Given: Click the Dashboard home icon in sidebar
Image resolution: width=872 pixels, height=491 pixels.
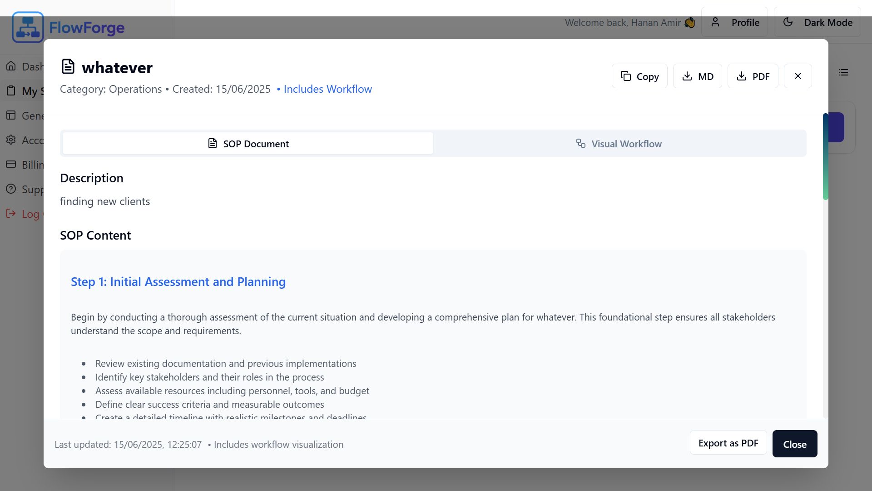Looking at the screenshot, I should tap(11, 66).
